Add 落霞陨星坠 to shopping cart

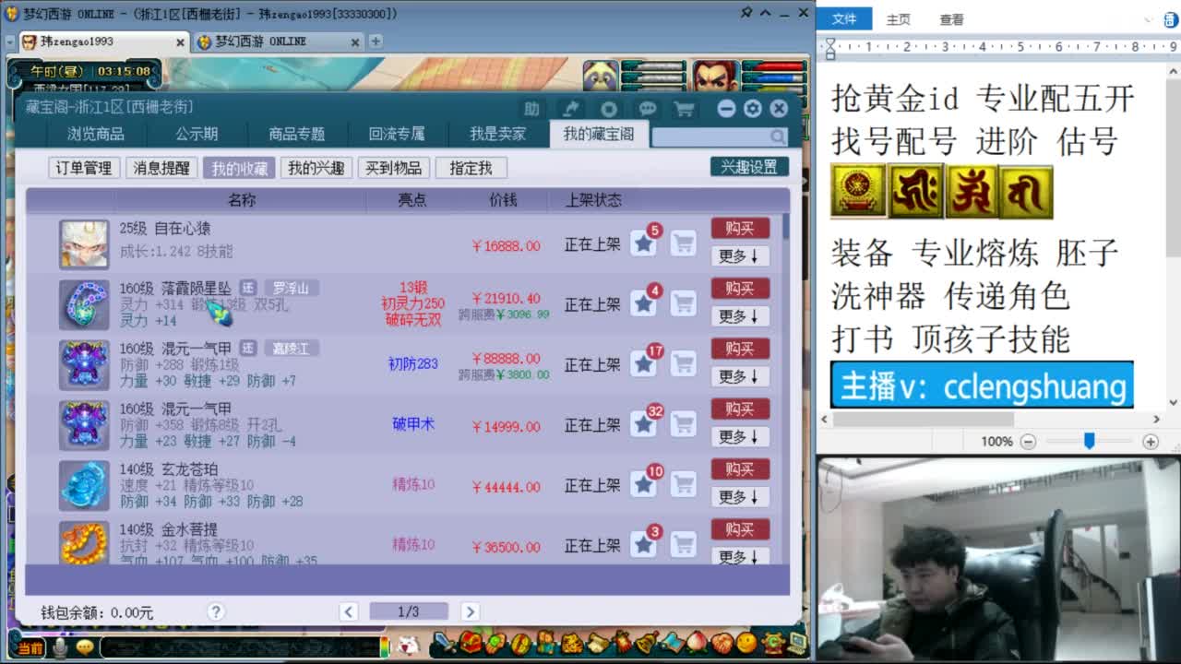(683, 303)
